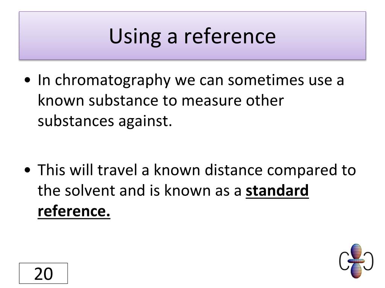Viewport: 385px width, 288px height.
Task: Select the second bullet point marker
Action: (x=28, y=170)
